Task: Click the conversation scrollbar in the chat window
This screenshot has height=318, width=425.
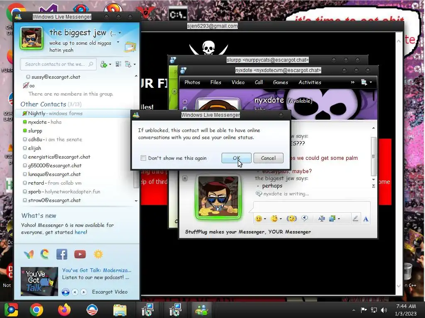Action: pos(374,156)
